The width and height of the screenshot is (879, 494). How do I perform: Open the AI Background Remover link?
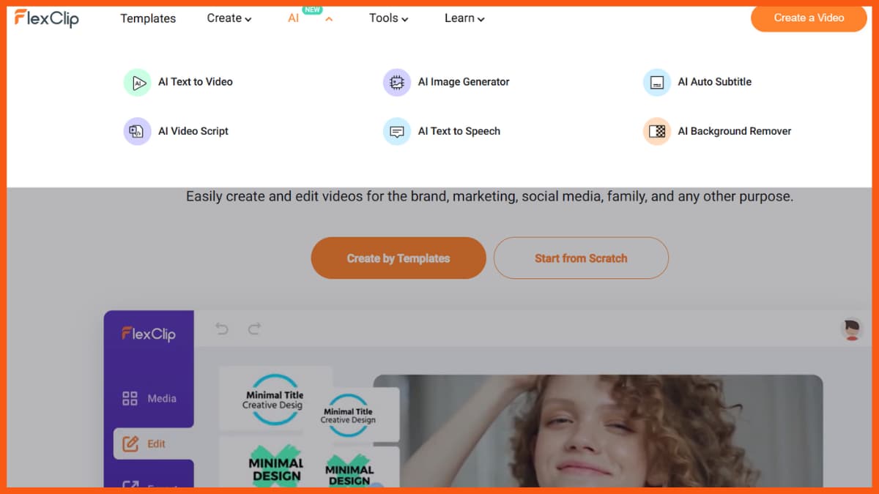(x=735, y=131)
